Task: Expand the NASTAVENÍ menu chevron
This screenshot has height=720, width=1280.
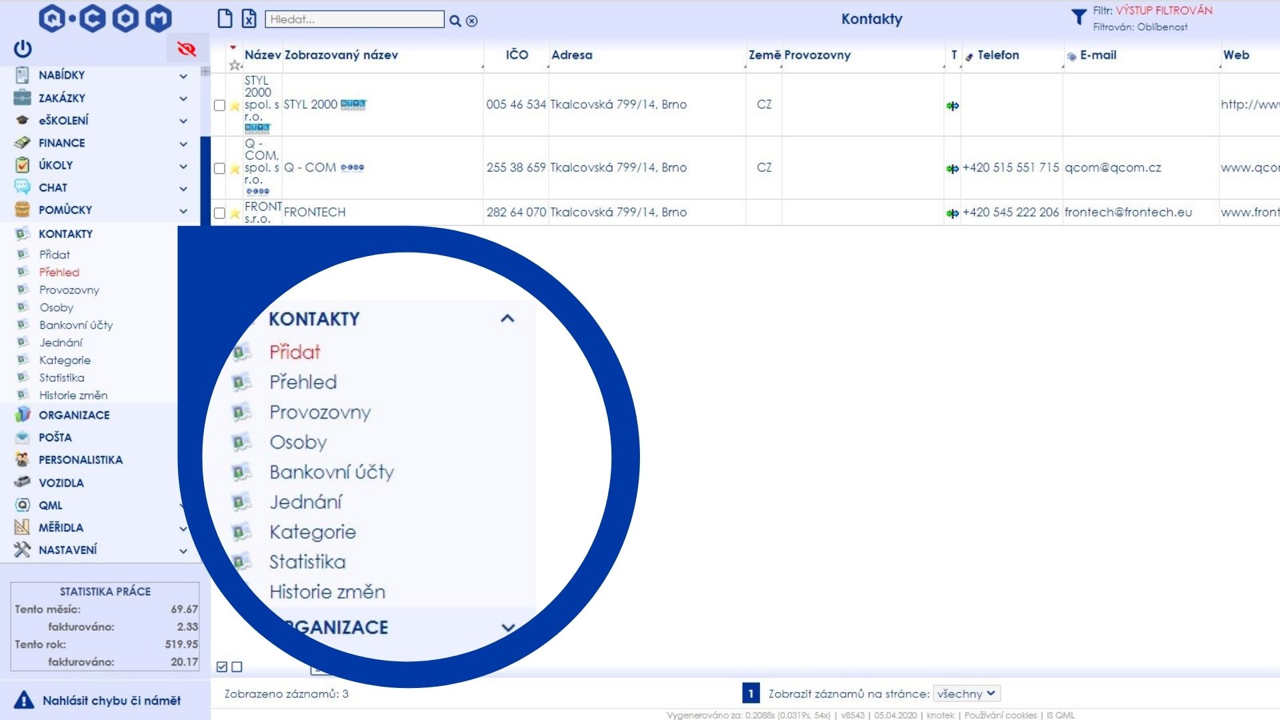Action: click(x=183, y=551)
